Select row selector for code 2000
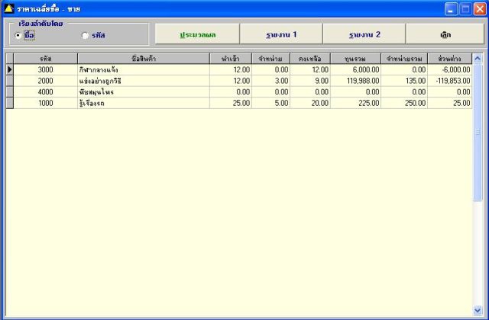This screenshot has width=489, height=320. coord(10,81)
